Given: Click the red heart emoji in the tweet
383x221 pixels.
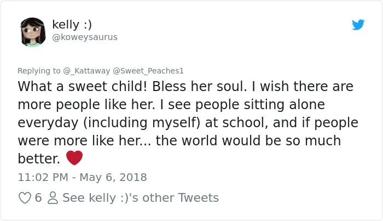Looking at the screenshot, I should coord(74,157).
